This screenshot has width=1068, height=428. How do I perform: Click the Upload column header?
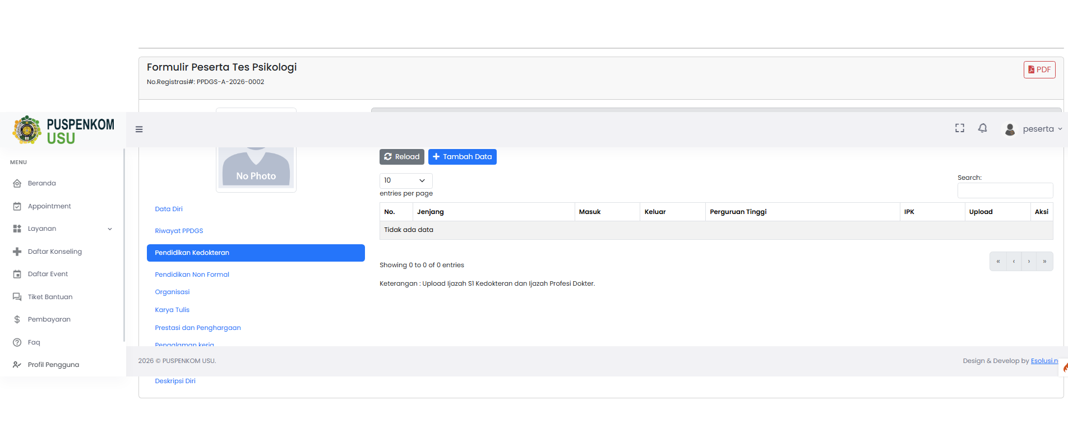point(997,212)
